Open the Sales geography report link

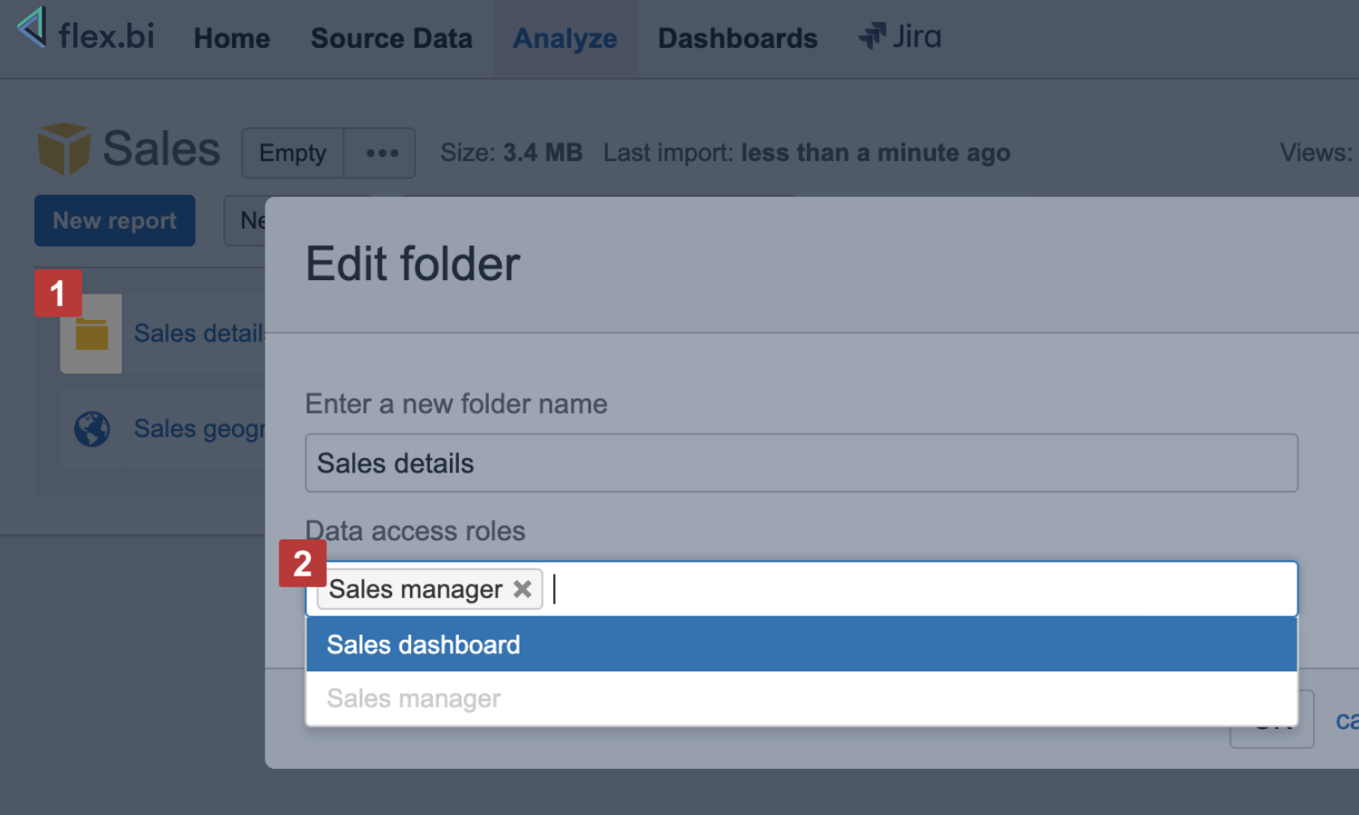point(198,428)
